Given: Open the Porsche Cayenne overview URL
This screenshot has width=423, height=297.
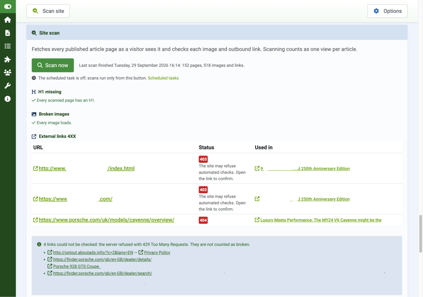Looking at the screenshot, I should click(106, 220).
